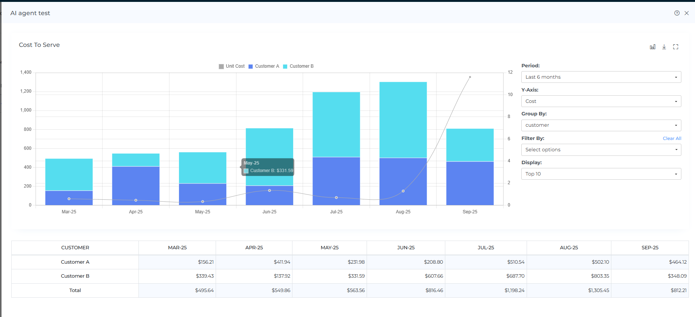Open the Y-Axis Cost dropdown

coord(601,101)
